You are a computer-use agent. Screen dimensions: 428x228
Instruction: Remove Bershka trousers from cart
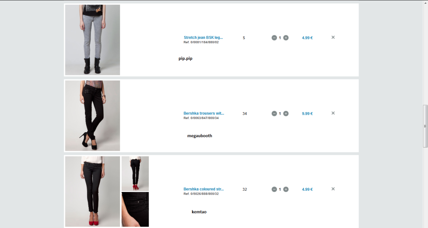[333, 113]
